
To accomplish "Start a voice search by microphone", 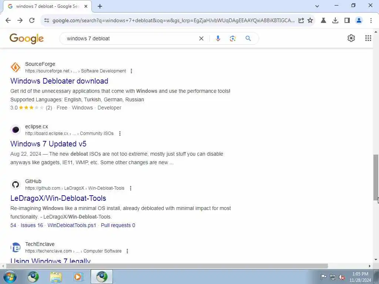I will 218,38.
